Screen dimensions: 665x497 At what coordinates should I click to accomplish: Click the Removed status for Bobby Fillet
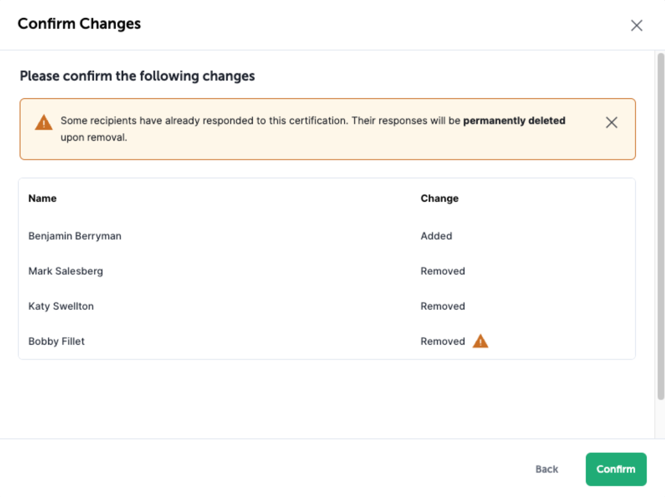[442, 341]
